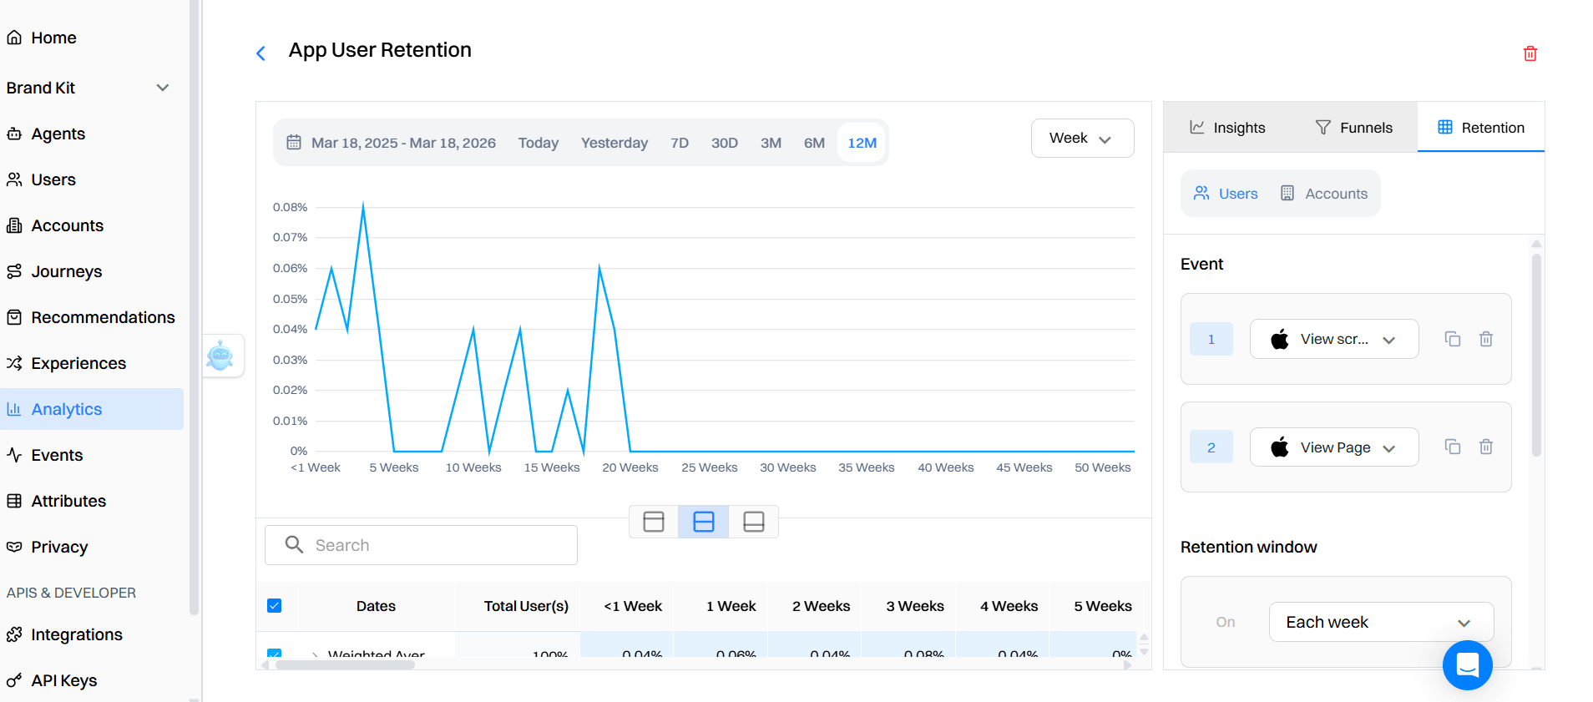
Task: Toggle the select-all checkbox in table header
Action: tap(274, 606)
